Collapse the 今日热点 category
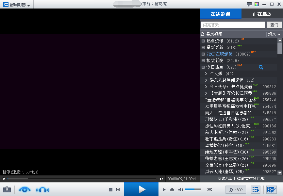Viewport: 283px width, 196px height. click(203, 67)
